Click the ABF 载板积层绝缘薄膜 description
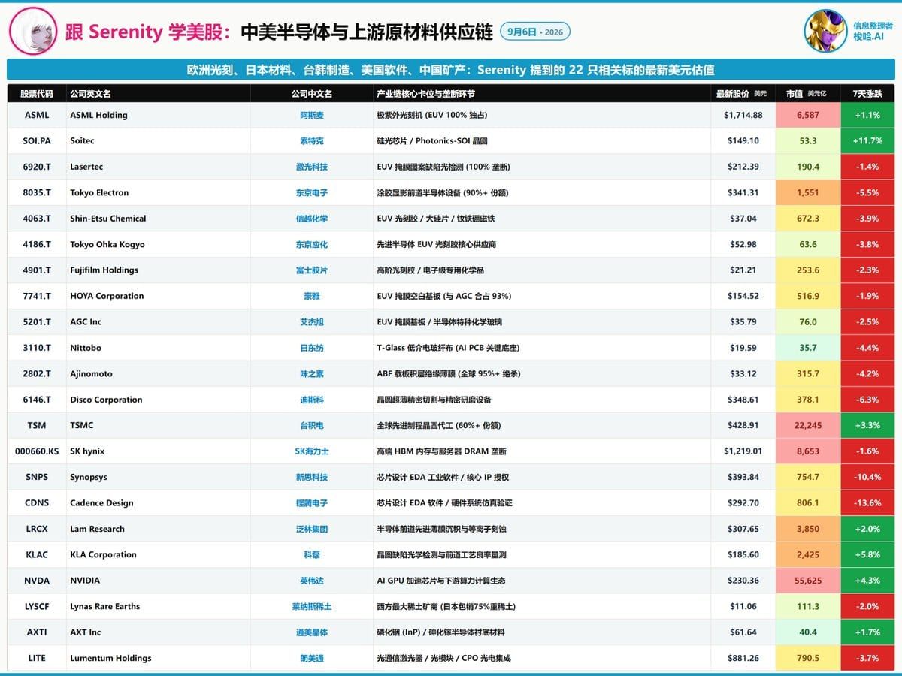This screenshot has width=902, height=676. pos(449,374)
